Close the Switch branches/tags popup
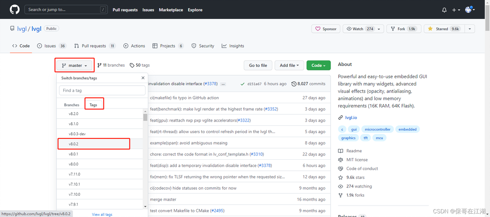Image resolution: width=490 pixels, height=217 pixels. (x=143, y=78)
